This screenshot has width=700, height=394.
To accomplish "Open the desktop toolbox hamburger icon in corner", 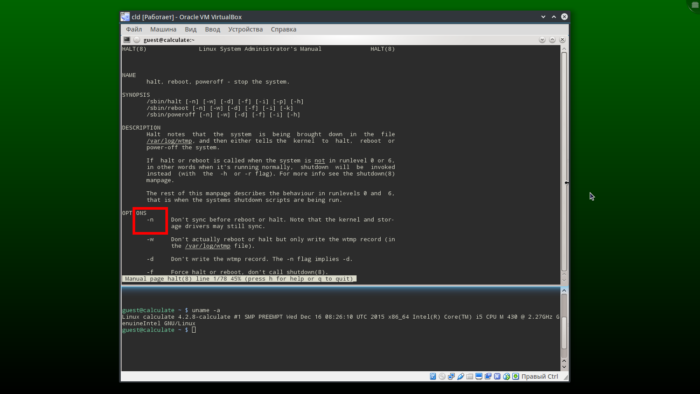I will coord(695,5).
